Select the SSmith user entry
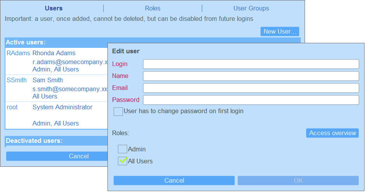This screenshot has width=368, height=195. [17, 80]
